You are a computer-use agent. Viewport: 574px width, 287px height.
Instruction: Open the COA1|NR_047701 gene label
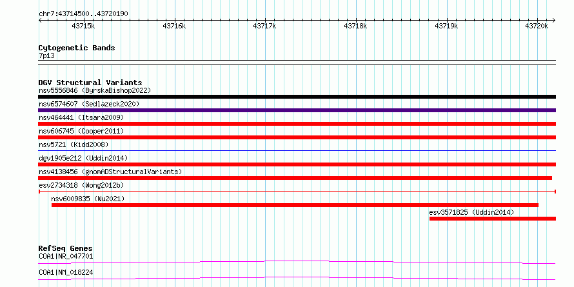tap(66, 256)
